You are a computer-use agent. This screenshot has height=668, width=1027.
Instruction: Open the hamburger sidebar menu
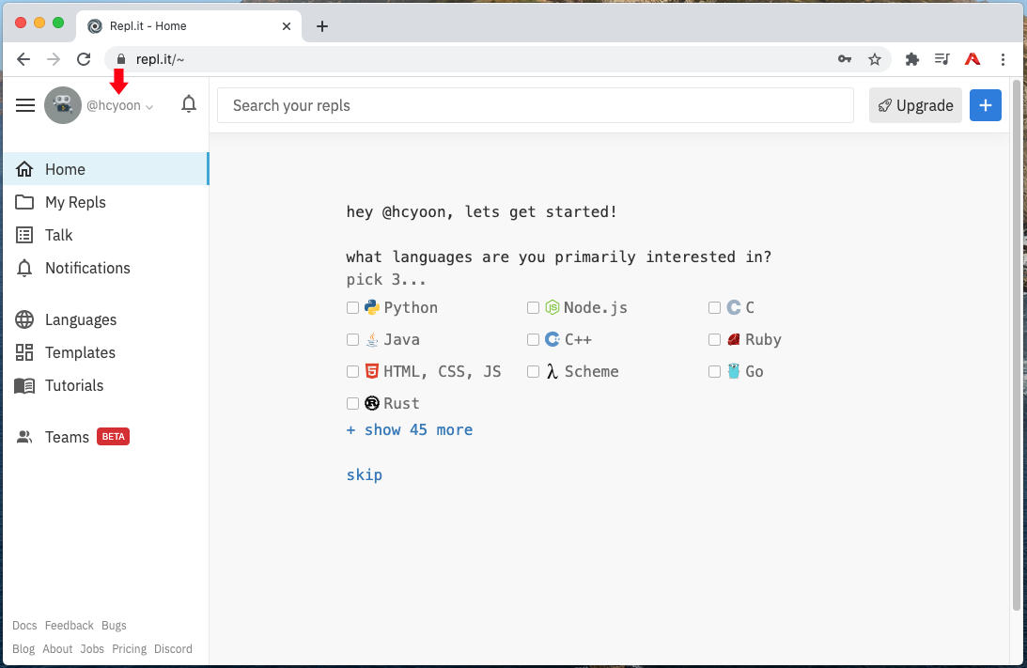point(24,105)
